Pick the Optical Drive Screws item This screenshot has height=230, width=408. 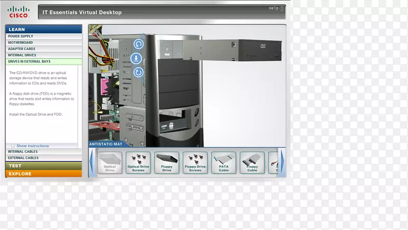(138, 162)
